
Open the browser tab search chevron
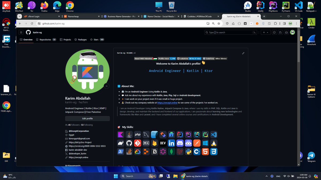click(20, 16)
